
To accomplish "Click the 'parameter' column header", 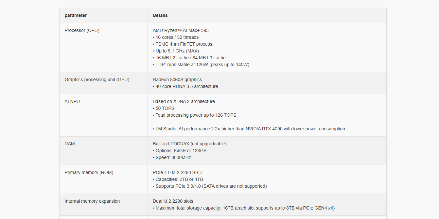I will 76,15.
